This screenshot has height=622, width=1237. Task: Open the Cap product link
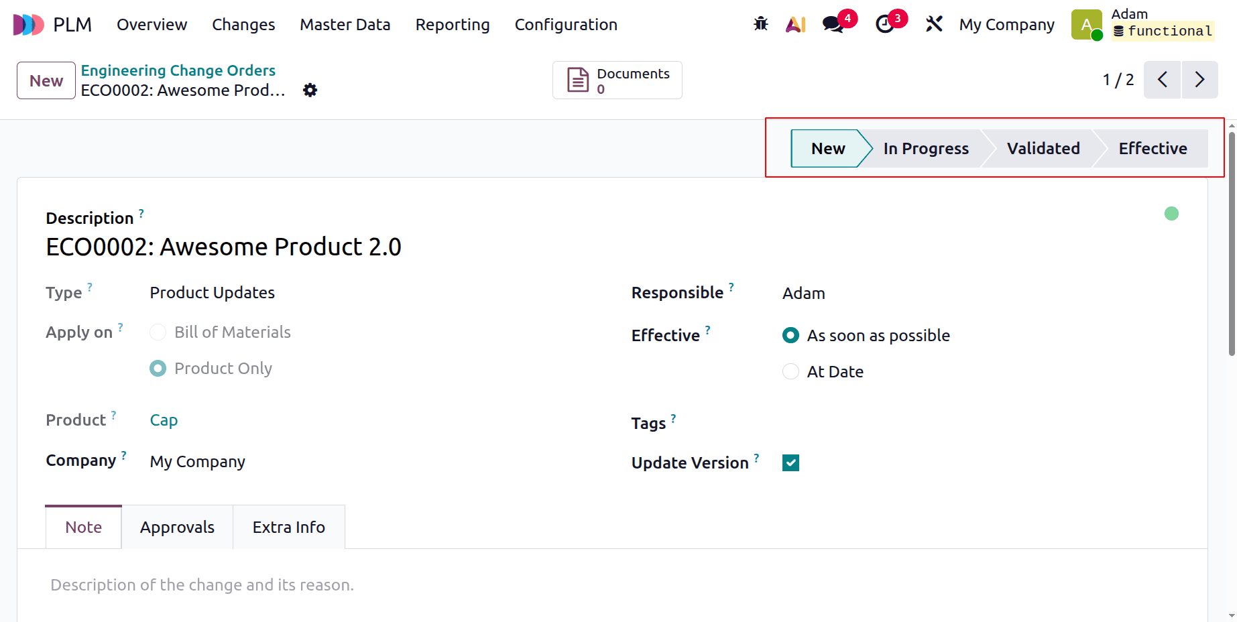coord(164,420)
